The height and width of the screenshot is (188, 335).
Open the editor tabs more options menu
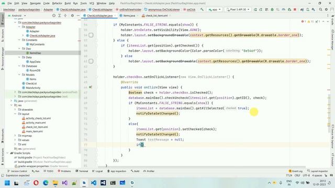click(x=328, y=16)
